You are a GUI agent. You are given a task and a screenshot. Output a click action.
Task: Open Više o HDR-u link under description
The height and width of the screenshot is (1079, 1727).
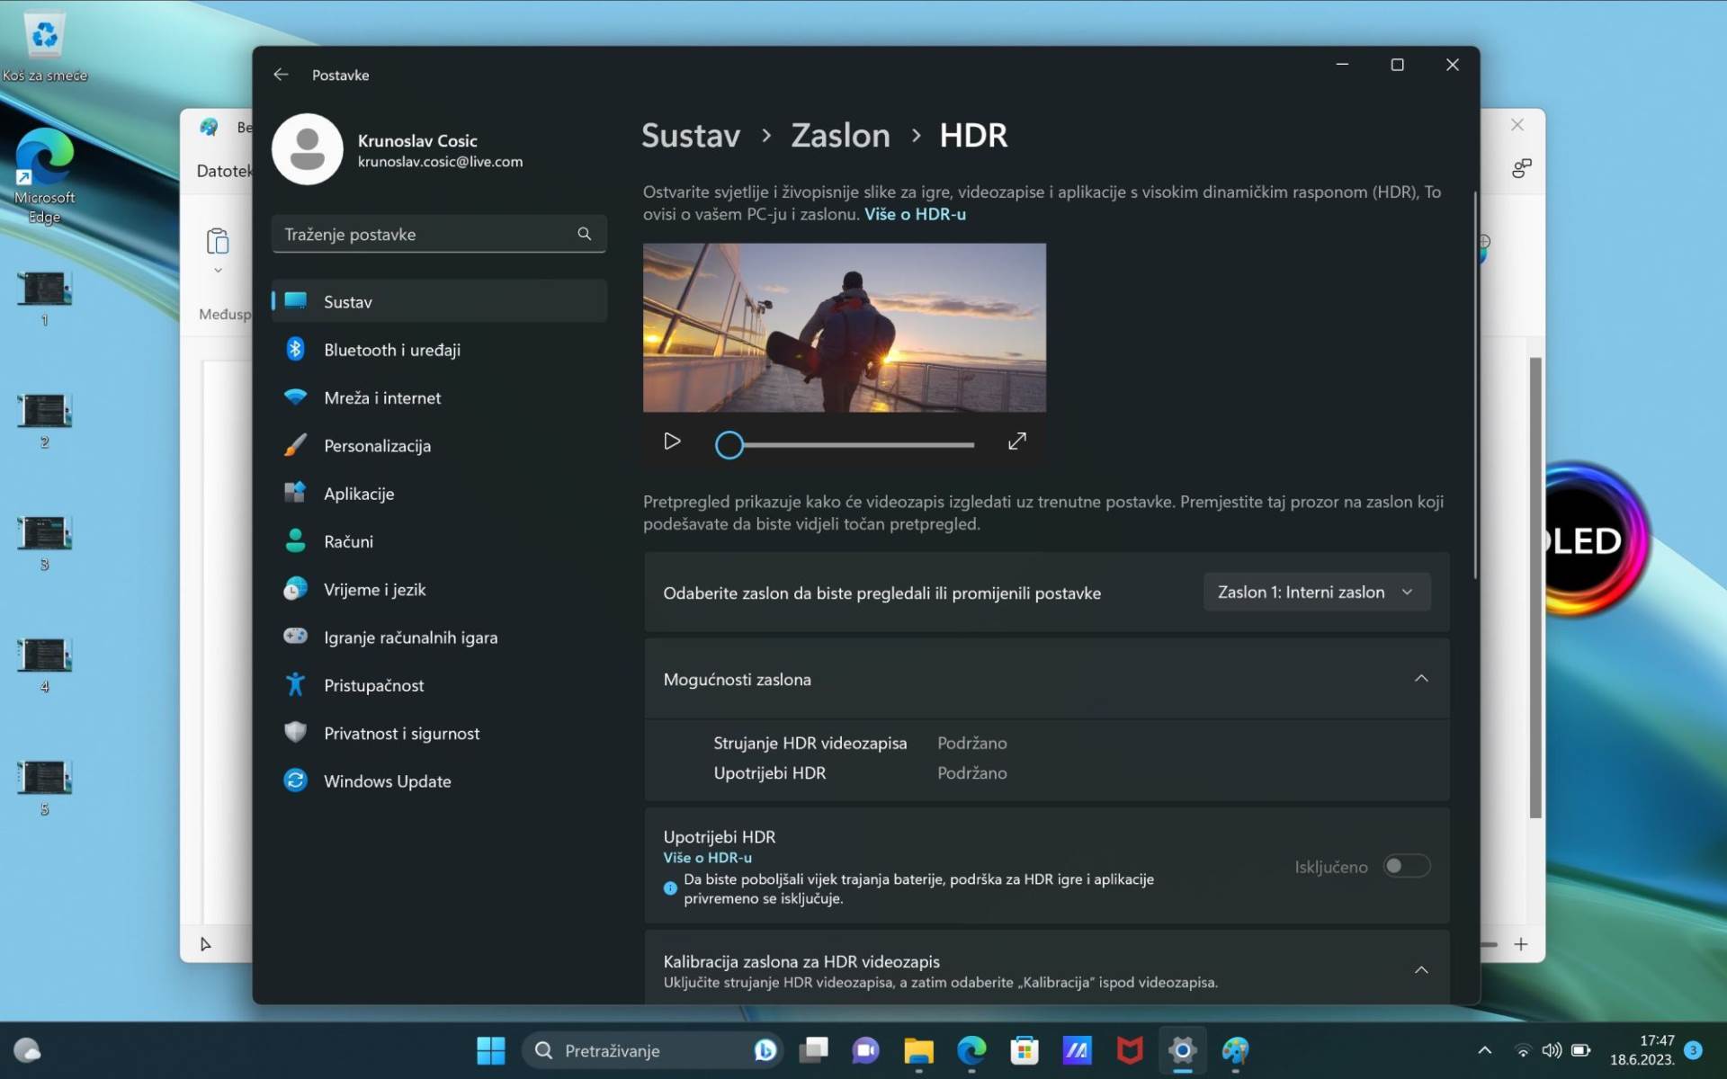tap(915, 214)
